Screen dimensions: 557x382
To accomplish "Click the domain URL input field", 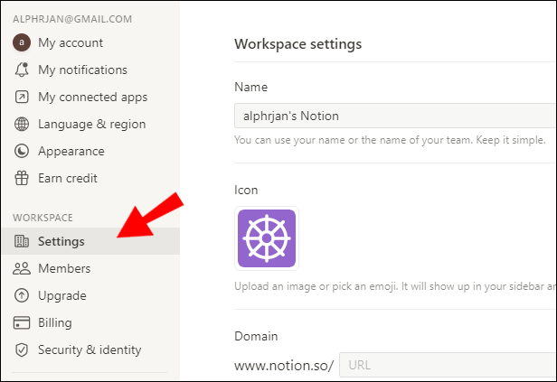I will [x=448, y=365].
